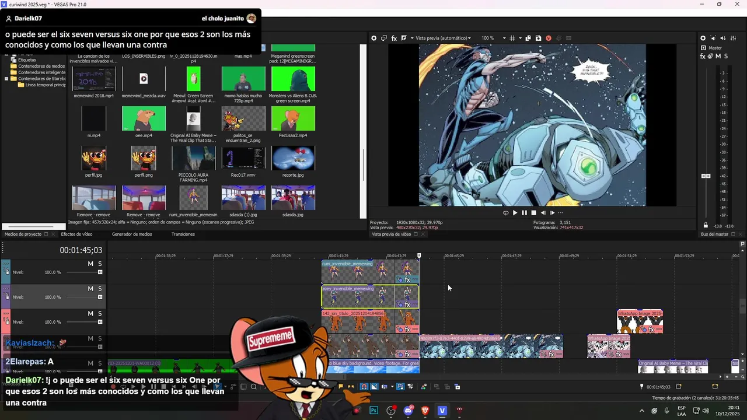Click the red VEGAS icon in preview toolbar

point(548,38)
